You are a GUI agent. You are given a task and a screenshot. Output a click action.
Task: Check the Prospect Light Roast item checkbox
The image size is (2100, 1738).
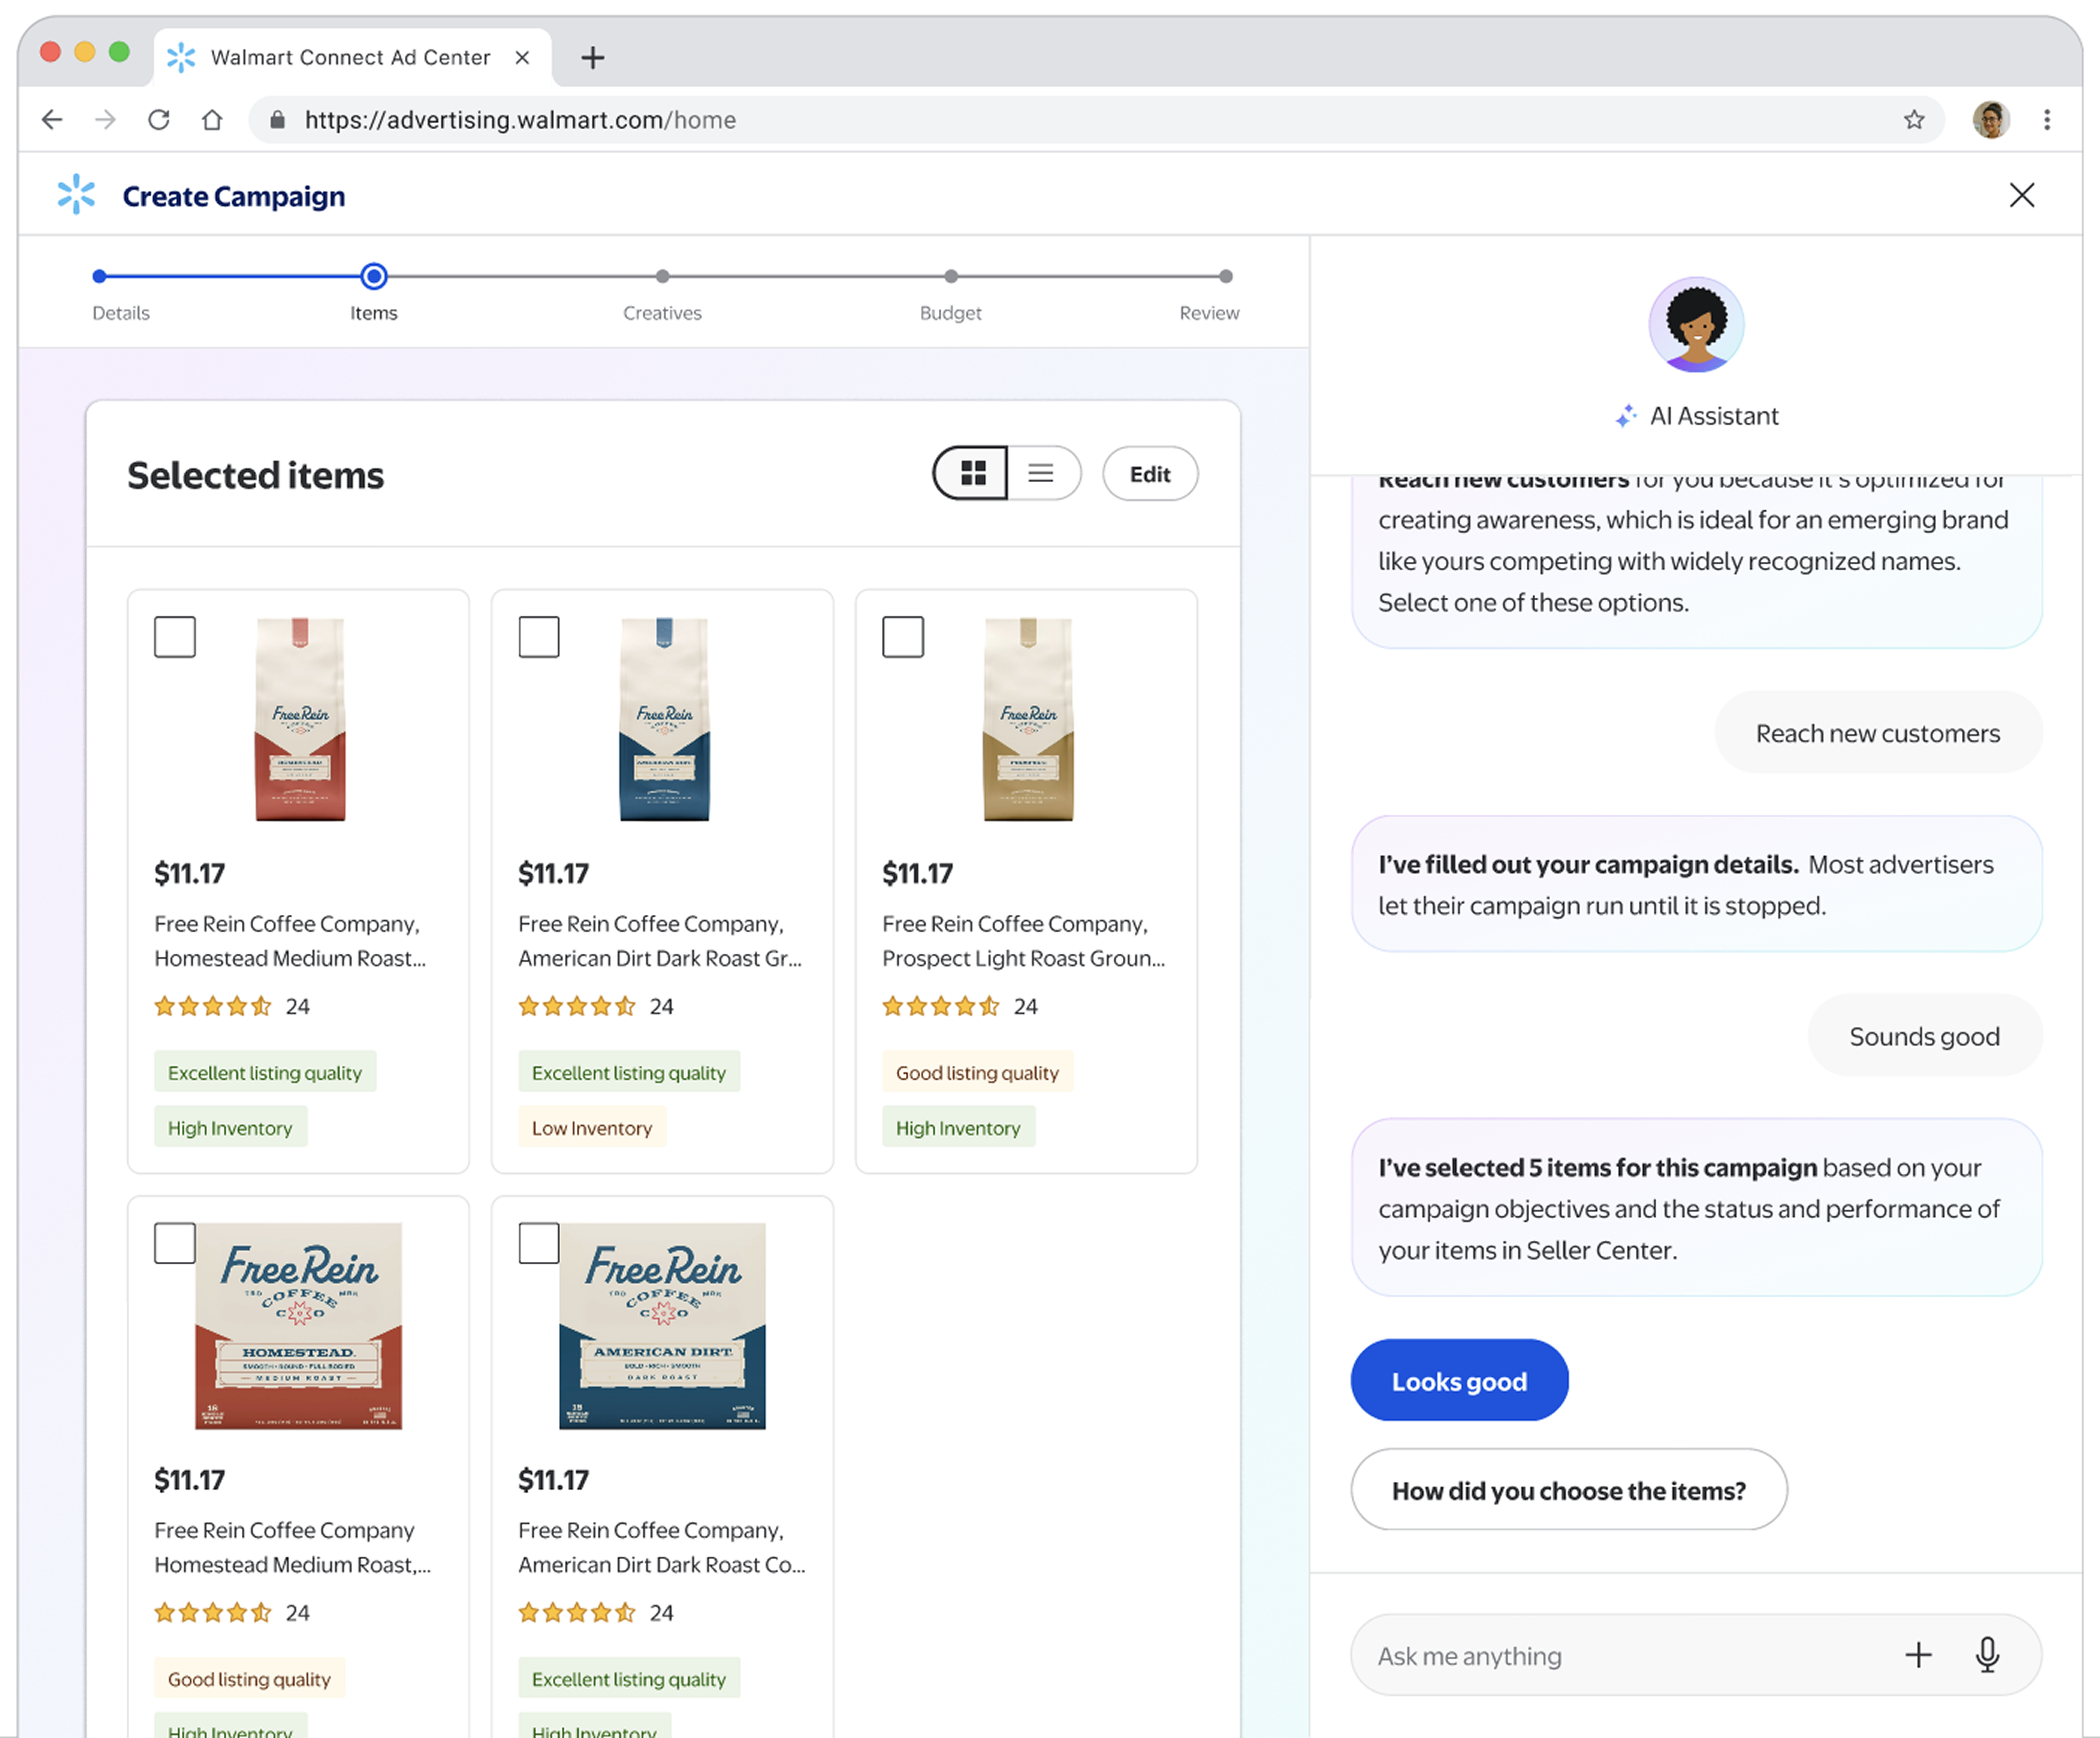903,637
